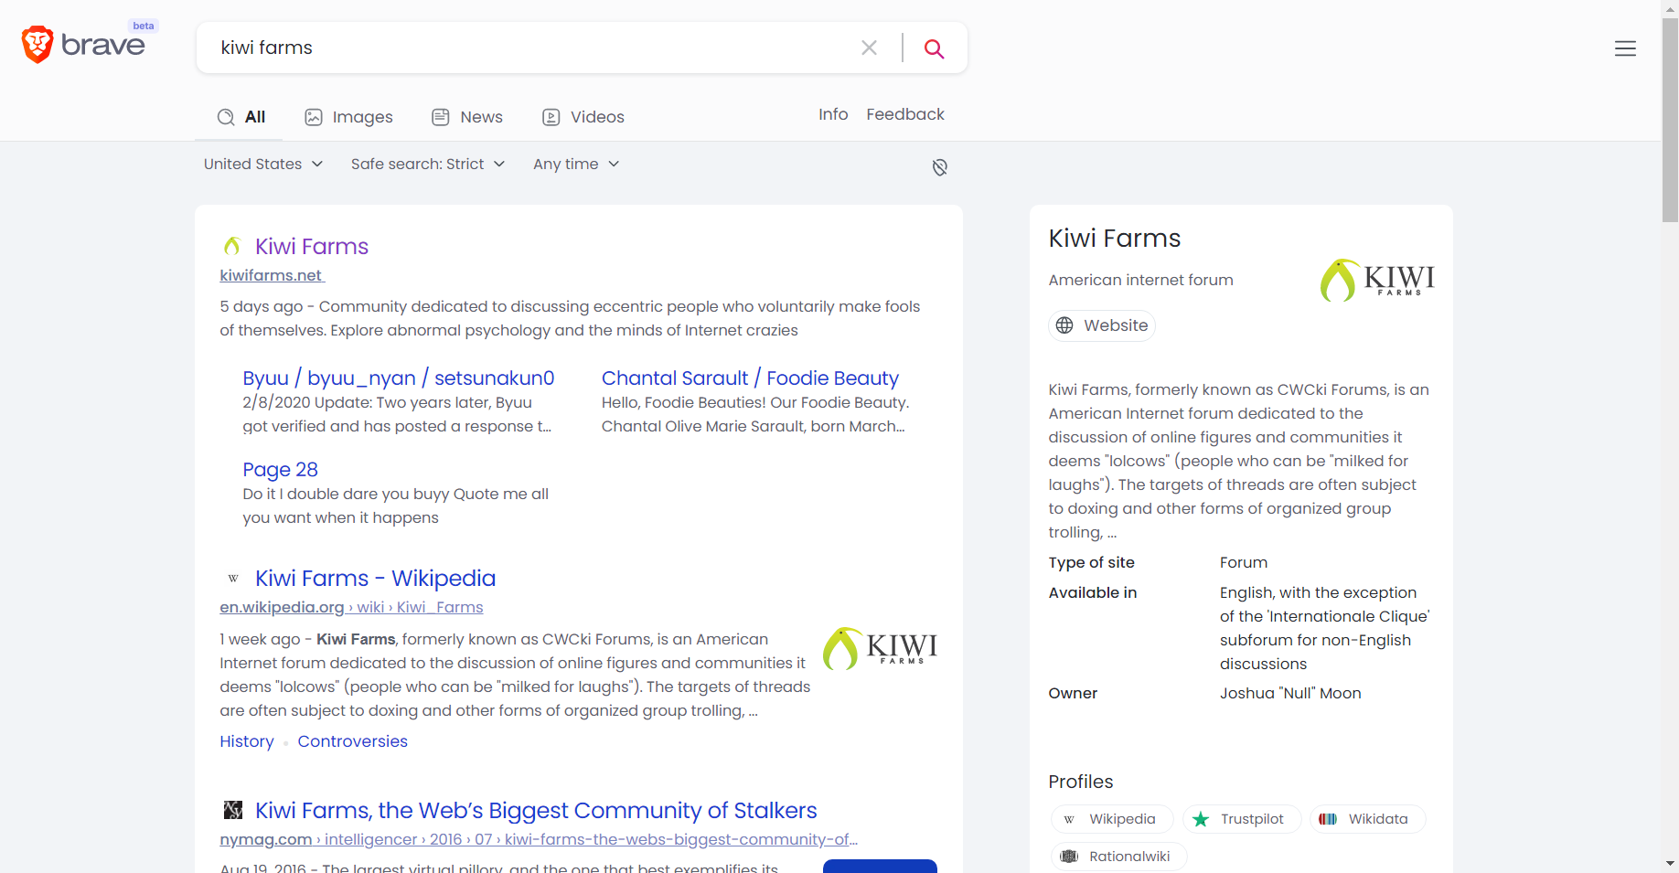Open the Any time filter dropdown
Image resolution: width=1679 pixels, height=873 pixels.
point(576,164)
